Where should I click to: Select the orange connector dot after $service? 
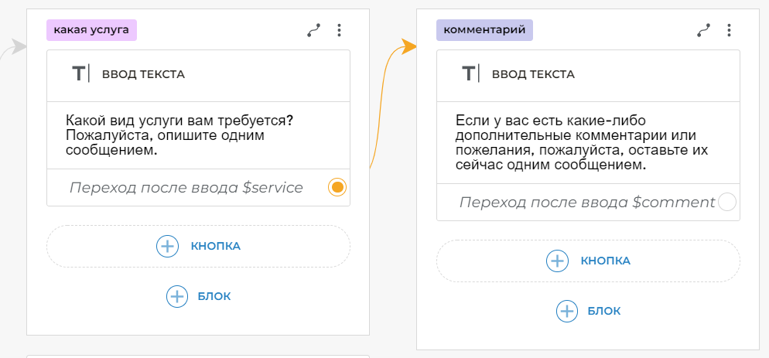pos(337,187)
